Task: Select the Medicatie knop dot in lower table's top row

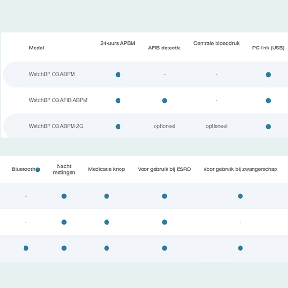Action: [107, 196]
